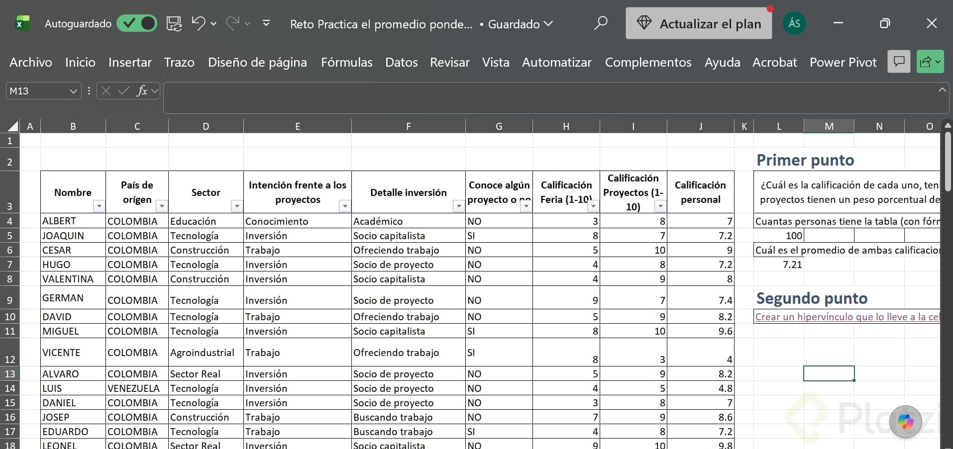953x449 pixels.
Task: Follow the Crear un hipervínculo link
Action: [x=847, y=317]
